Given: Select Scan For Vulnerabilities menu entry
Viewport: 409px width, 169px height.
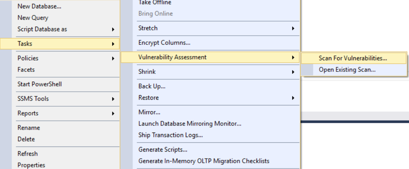Looking at the screenshot, I should pos(352,58).
